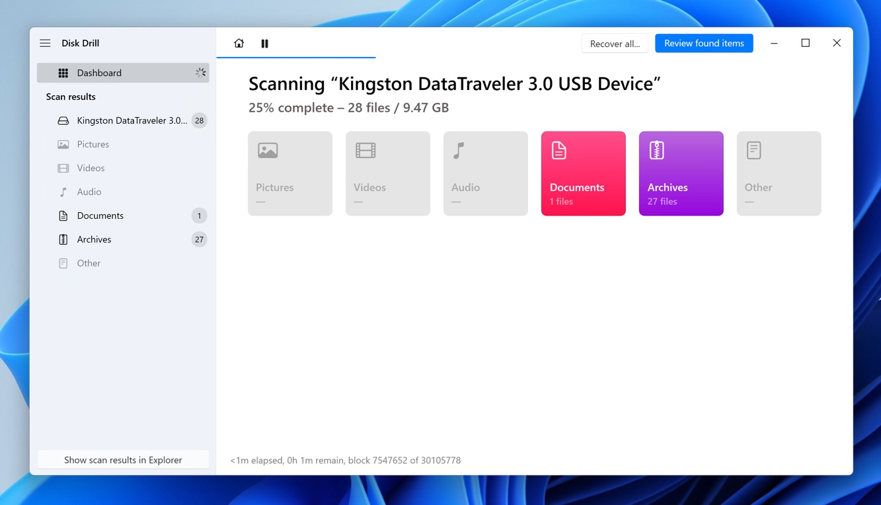Open Archives in the sidebar
Screen dimensions: 881x505
click(x=94, y=239)
